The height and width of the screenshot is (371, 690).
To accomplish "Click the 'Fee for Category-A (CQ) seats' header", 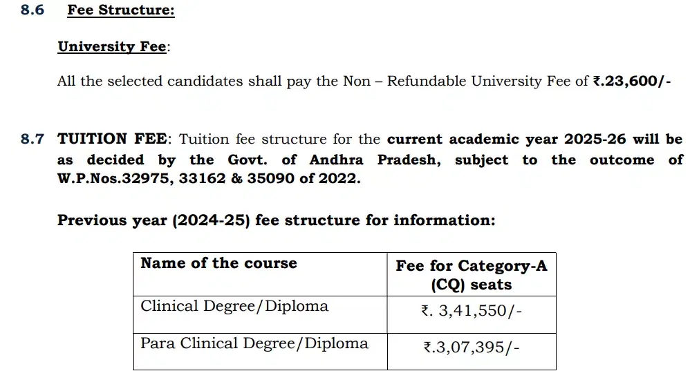I will pos(471,275).
